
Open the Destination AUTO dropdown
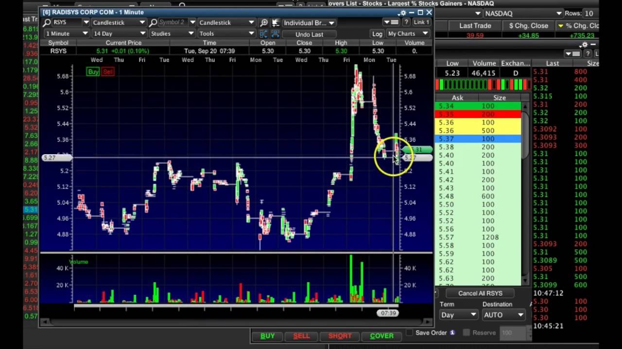click(504, 315)
